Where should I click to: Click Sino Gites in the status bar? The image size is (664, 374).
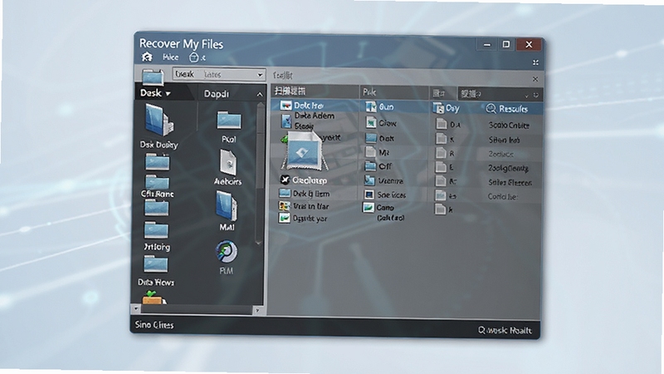(x=154, y=325)
